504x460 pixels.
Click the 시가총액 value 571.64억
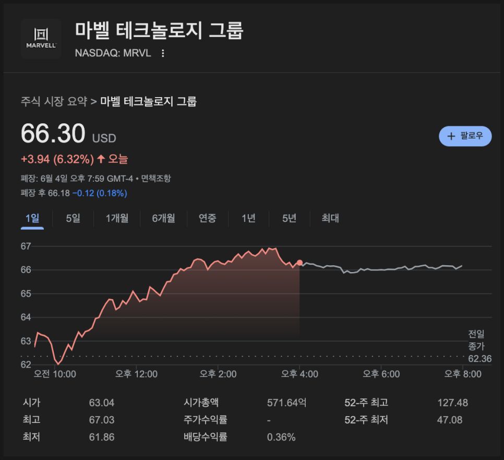coord(286,403)
